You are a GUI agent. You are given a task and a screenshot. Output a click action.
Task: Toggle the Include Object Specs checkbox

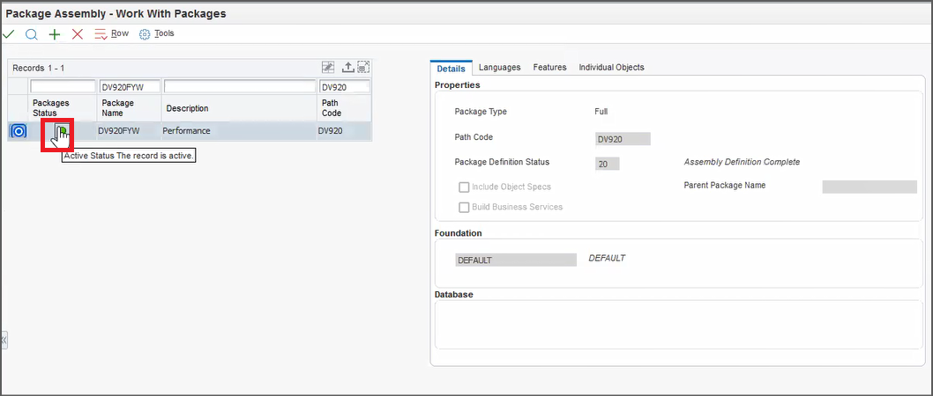[x=464, y=187]
